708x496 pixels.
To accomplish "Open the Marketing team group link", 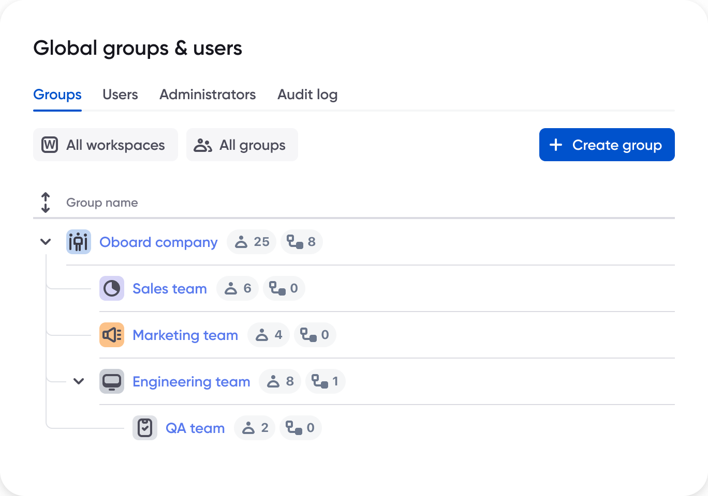I will [185, 335].
